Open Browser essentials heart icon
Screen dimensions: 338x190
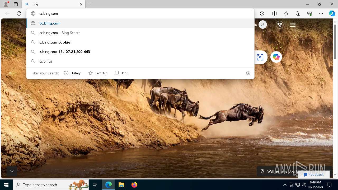tap(309, 13)
